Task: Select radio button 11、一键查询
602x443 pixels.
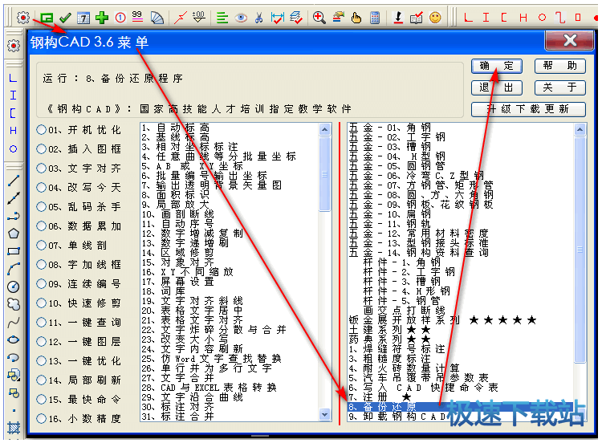Action: (41, 322)
